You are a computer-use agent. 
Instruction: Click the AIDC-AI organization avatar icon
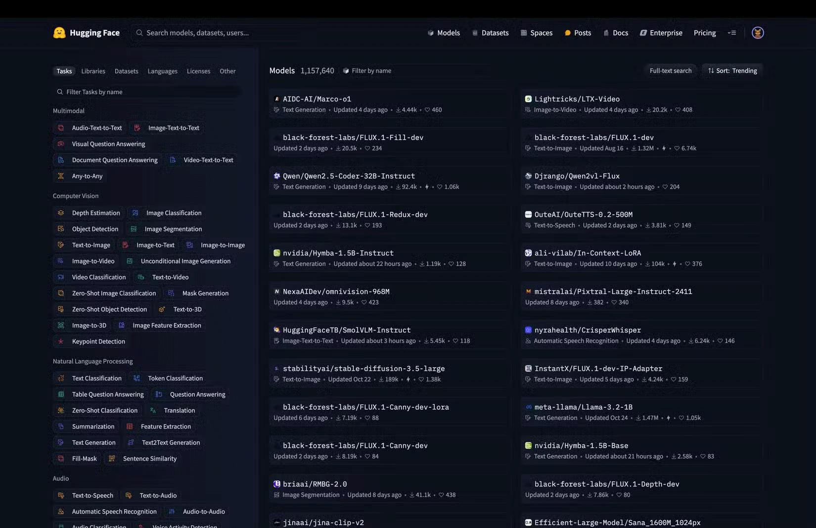(x=277, y=99)
